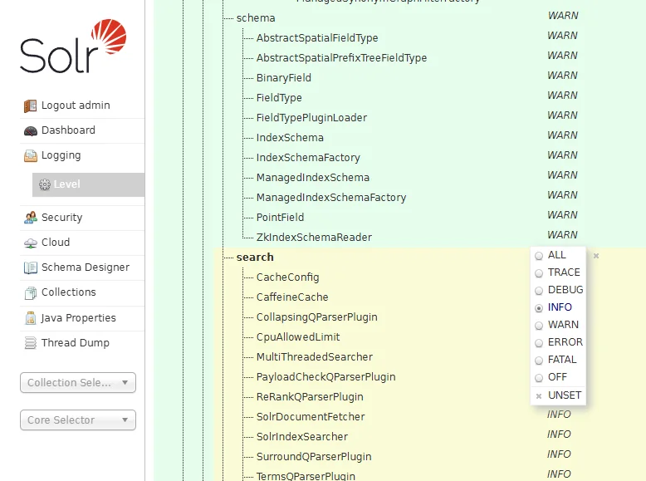Select the schema logger node
This screenshot has width=646, height=481.
click(256, 18)
